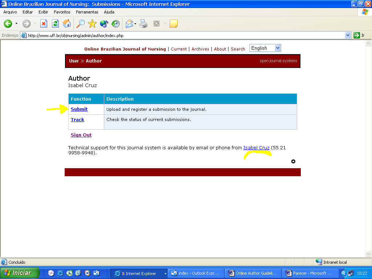The image size is (372, 279).
Task: Expand the Back button history arrow
Action: [x=16, y=24]
